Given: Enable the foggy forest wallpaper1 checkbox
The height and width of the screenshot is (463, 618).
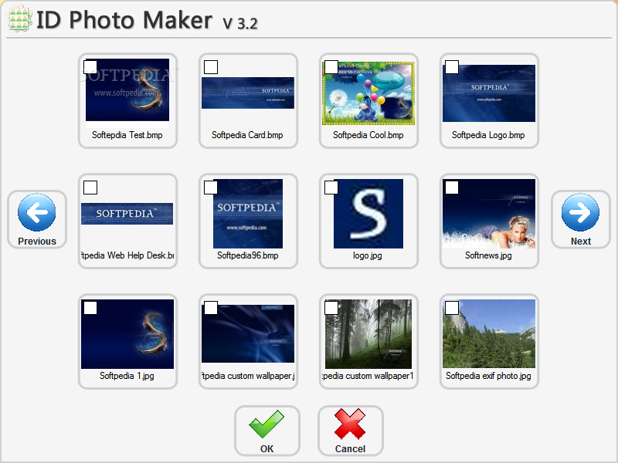Looking at the screenshot, I should click(x=331, y=308).
